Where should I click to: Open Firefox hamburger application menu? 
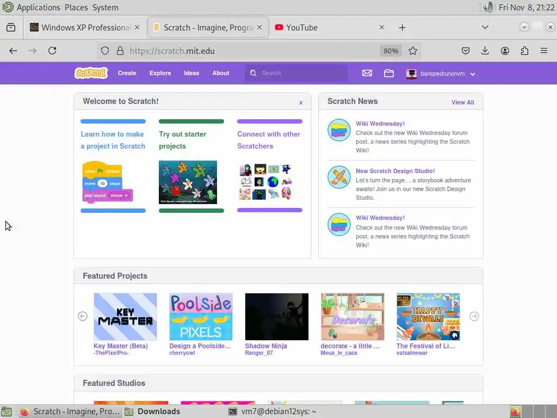544,51
